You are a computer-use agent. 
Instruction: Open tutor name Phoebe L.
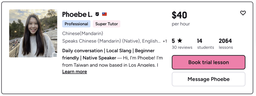(x=77, y=14)
